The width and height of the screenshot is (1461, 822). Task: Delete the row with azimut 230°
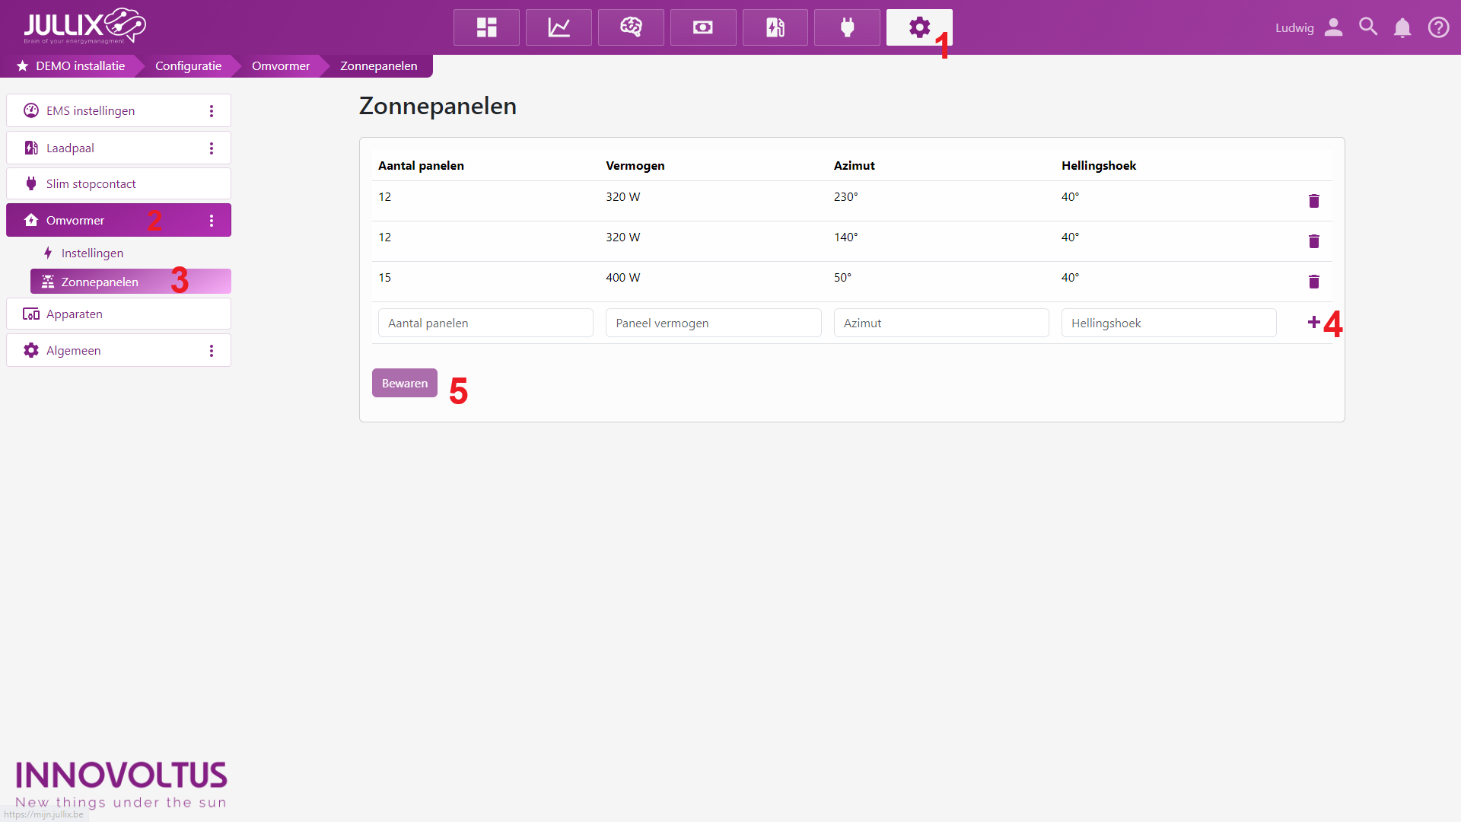(x=1313, y=201)
